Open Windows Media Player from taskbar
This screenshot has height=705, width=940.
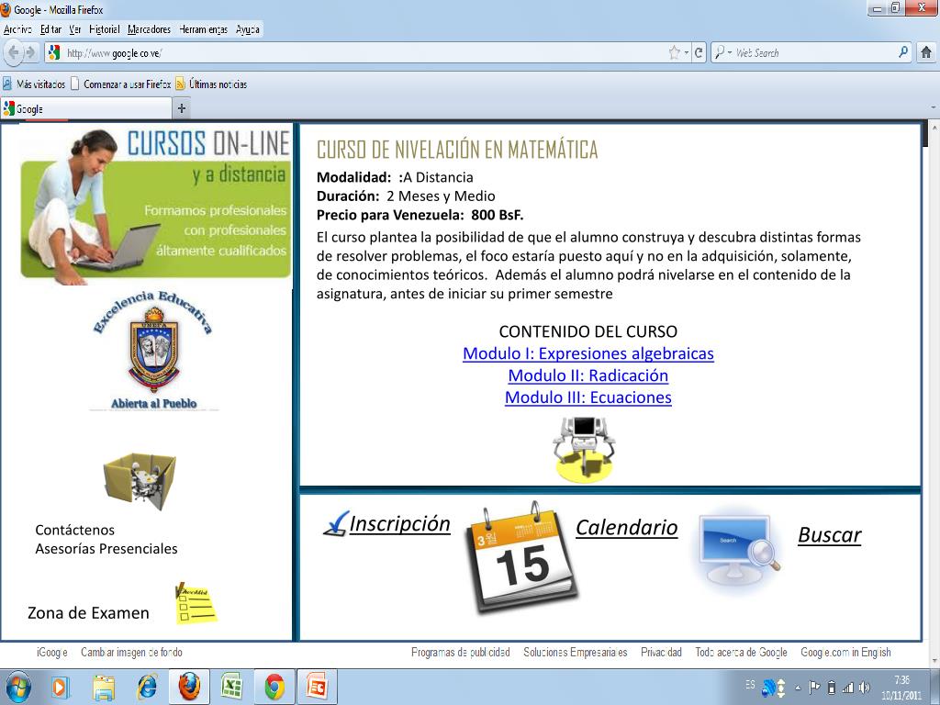(60, 687)
